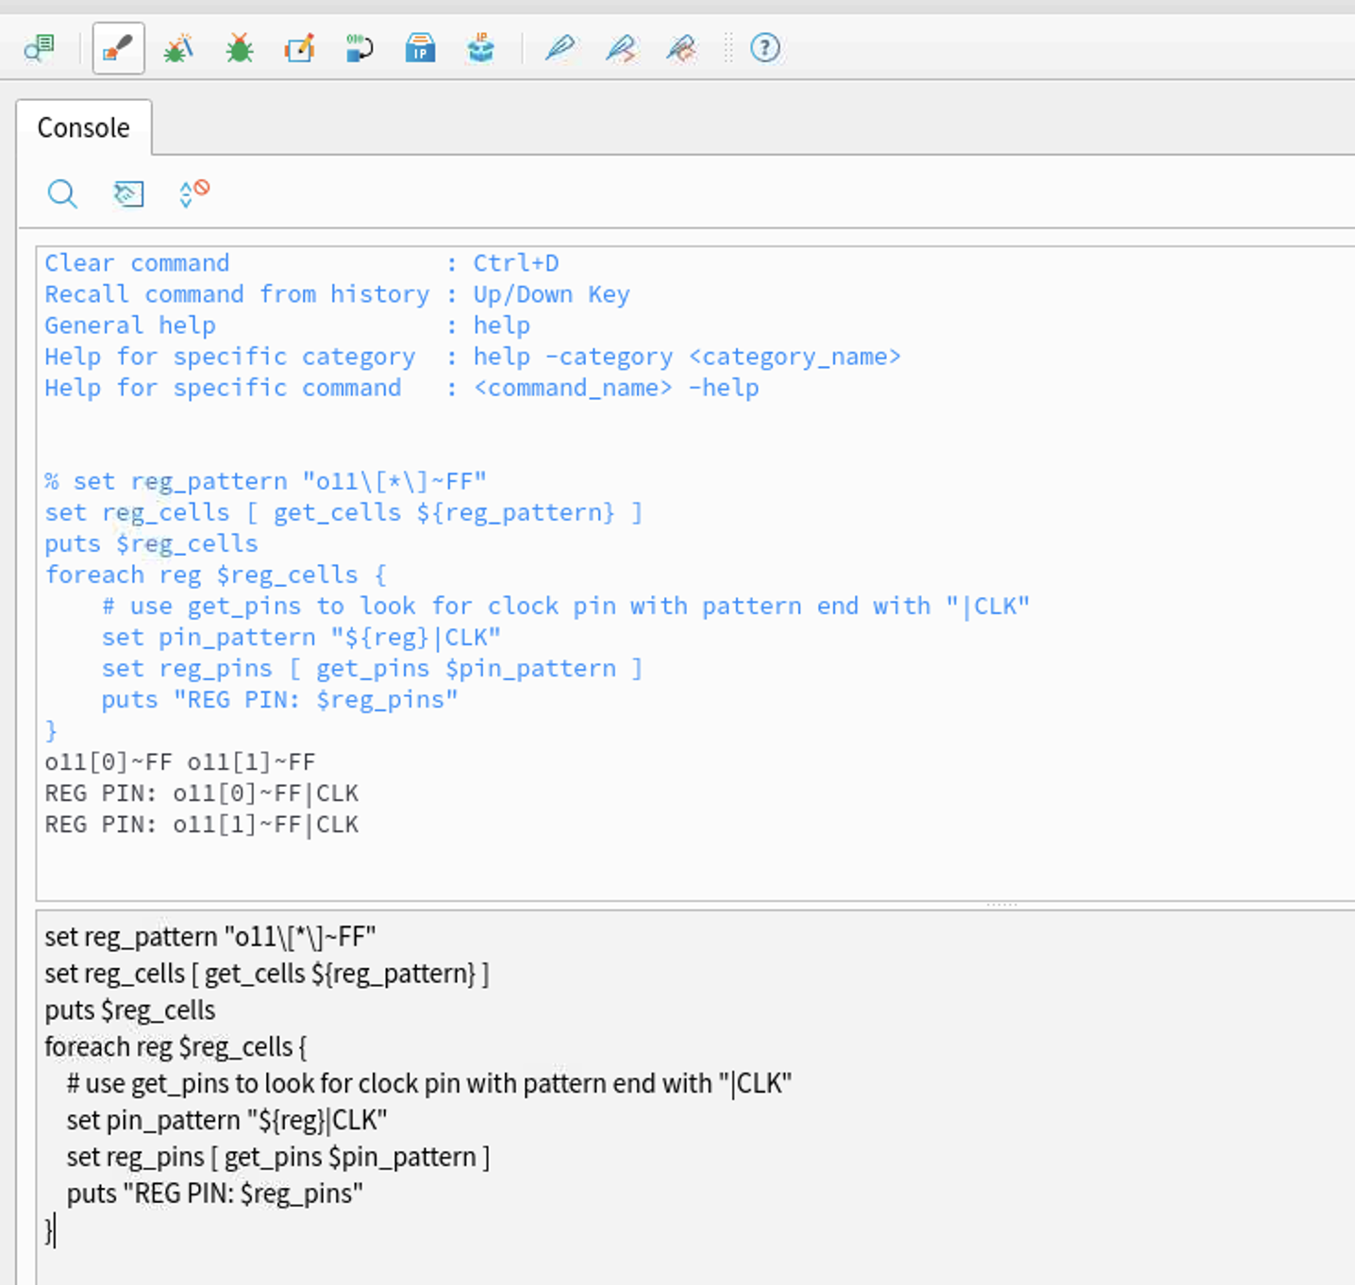Click the binary bitstream arrow icon

click(x=360, y=48)
